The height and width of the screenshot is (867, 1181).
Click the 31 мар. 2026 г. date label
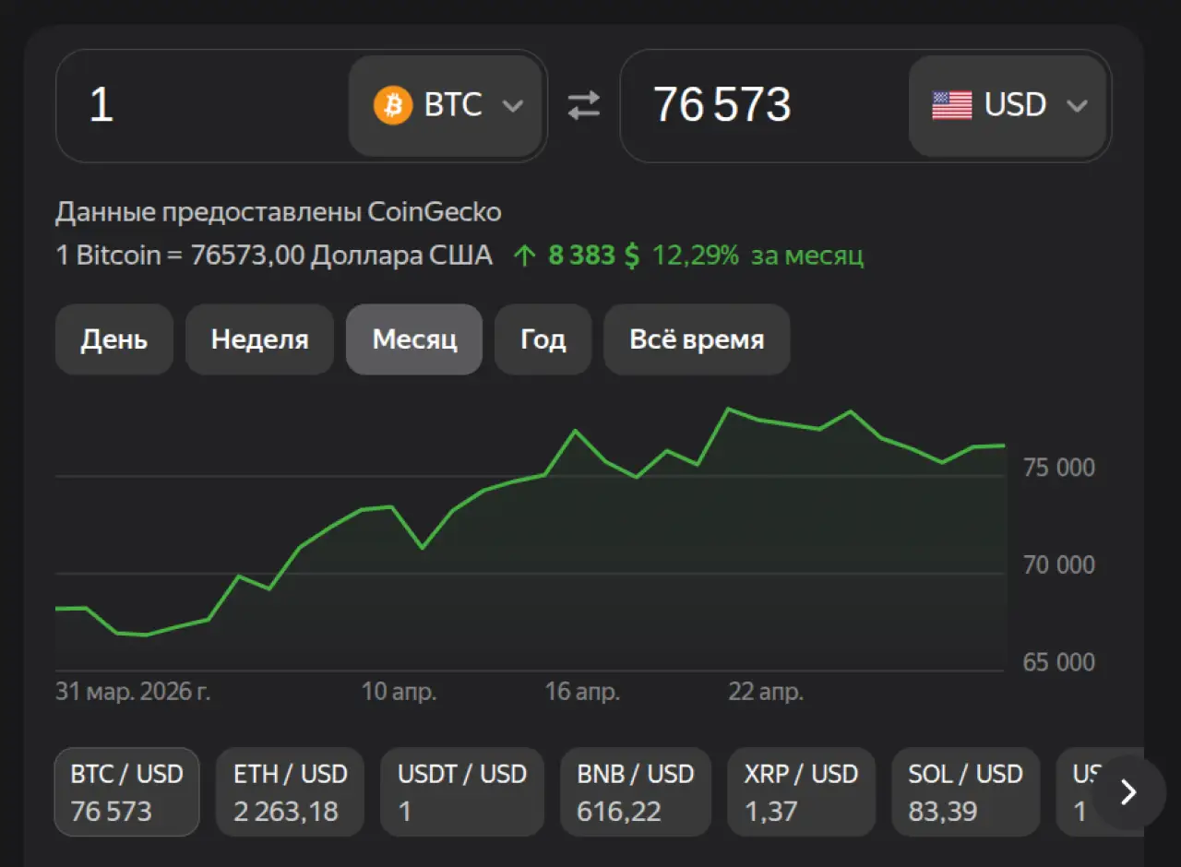(133, 692)
